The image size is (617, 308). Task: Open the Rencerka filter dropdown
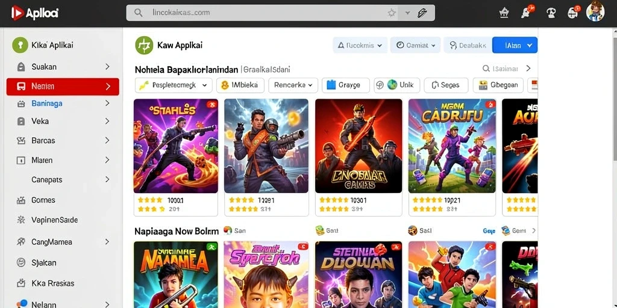pos(293,85)
